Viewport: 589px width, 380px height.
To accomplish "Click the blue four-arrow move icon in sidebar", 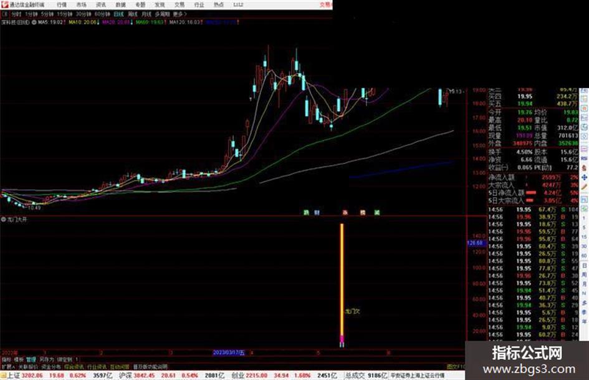I will pos(584,177).
